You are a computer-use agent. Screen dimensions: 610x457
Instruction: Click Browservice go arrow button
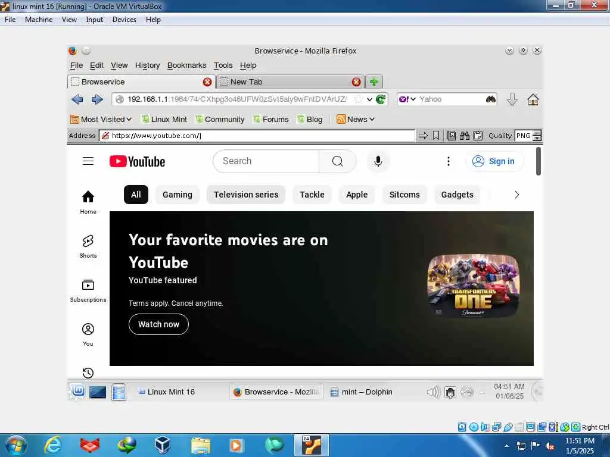tap(423, 136)
